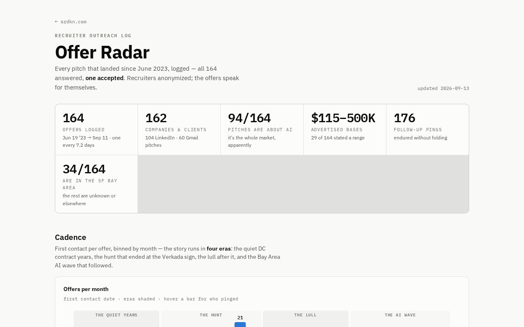Click the 'the rest are unknown or elsewhere' note
The height and width of the screenshot is (327, 524).
pos(89,199)
